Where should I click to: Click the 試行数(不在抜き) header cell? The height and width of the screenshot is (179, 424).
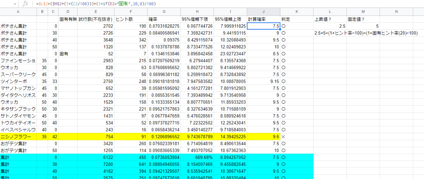coord(96,19)
